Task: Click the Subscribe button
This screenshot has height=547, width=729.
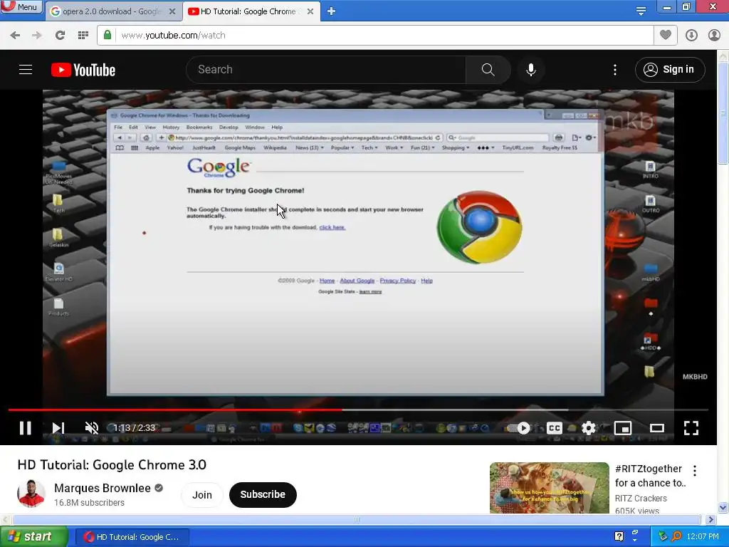Action: 263,495
